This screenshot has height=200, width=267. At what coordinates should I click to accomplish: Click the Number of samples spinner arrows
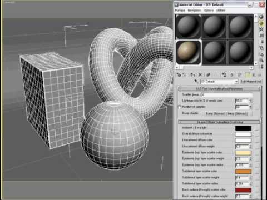coord(251,107)
